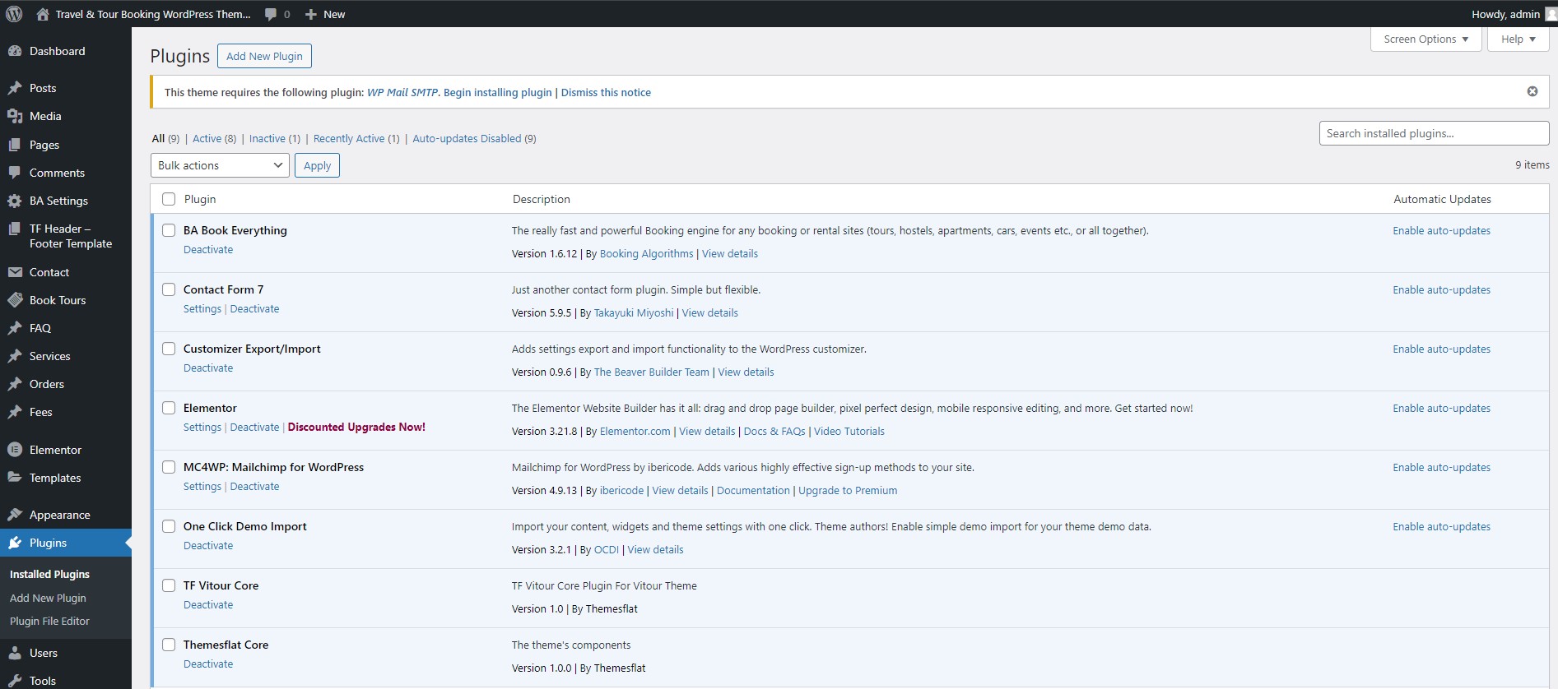The height and width of the screenshot is (689, 1558).
Task: Open Plugin File Editor submenu item
Action: point(49,621)
